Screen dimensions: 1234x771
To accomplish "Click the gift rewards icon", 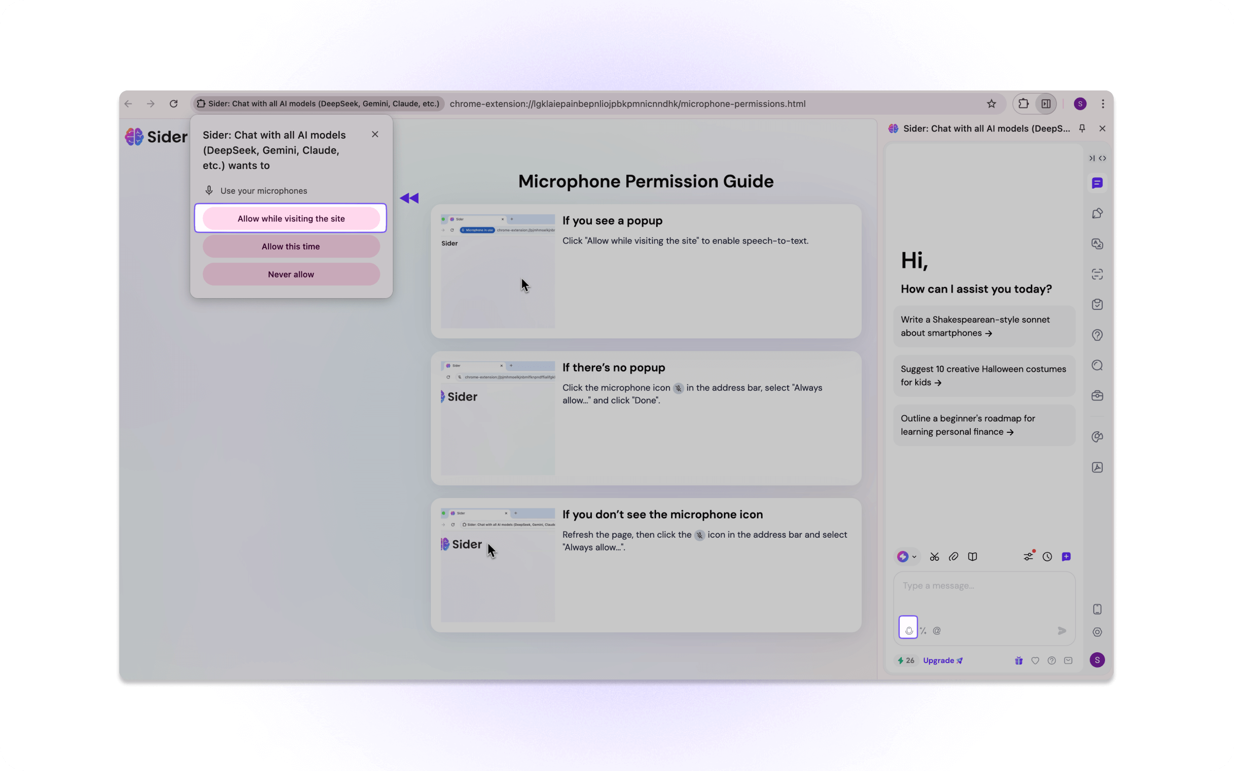I will click(1019, 660).
